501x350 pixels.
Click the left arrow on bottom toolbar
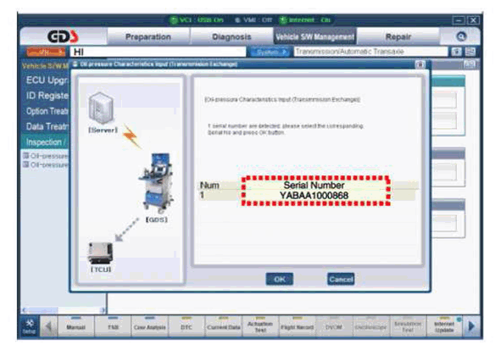click(48, 326)
